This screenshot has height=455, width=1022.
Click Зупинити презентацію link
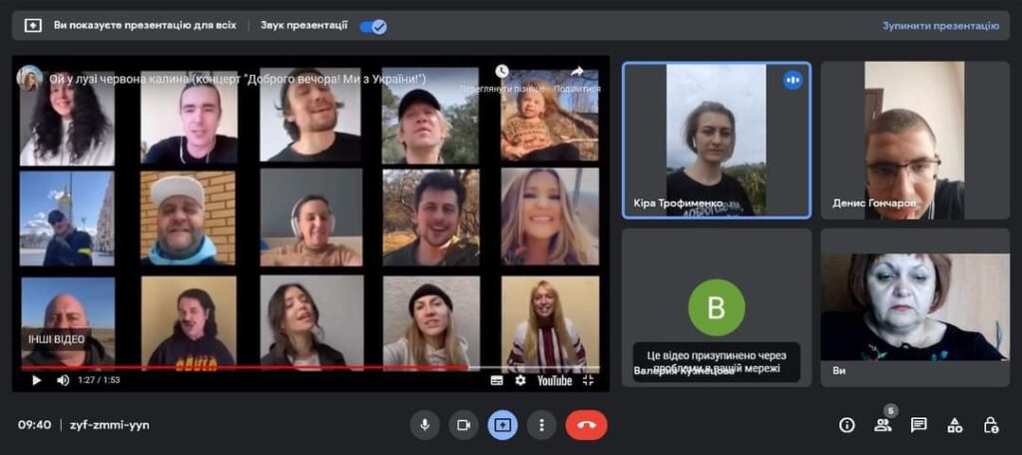click(x=939, y=26)
